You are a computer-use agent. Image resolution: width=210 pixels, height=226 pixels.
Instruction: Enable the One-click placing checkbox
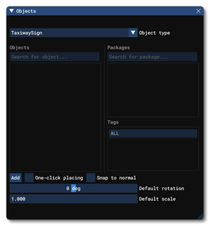(x=29, y=178)
